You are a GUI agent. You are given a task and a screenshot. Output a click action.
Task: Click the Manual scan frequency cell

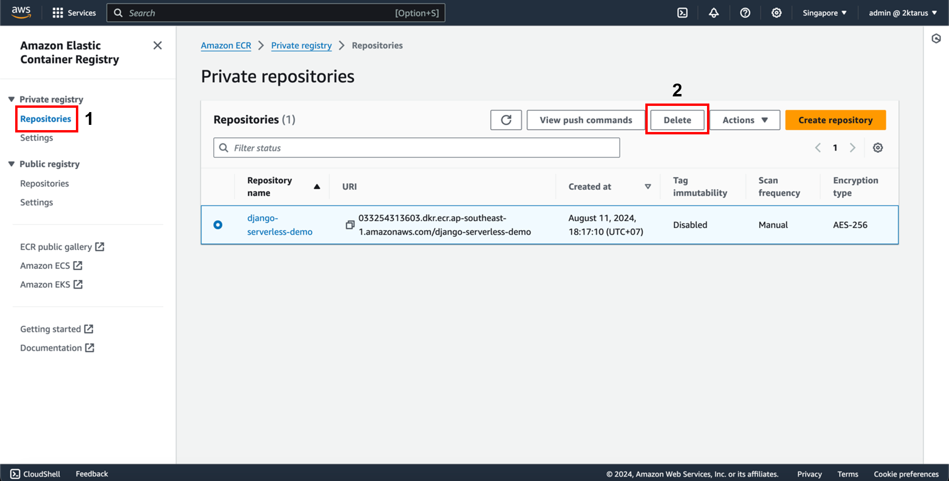point(773,225)
